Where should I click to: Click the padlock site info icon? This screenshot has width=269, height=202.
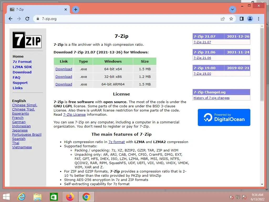coord(38,19)
